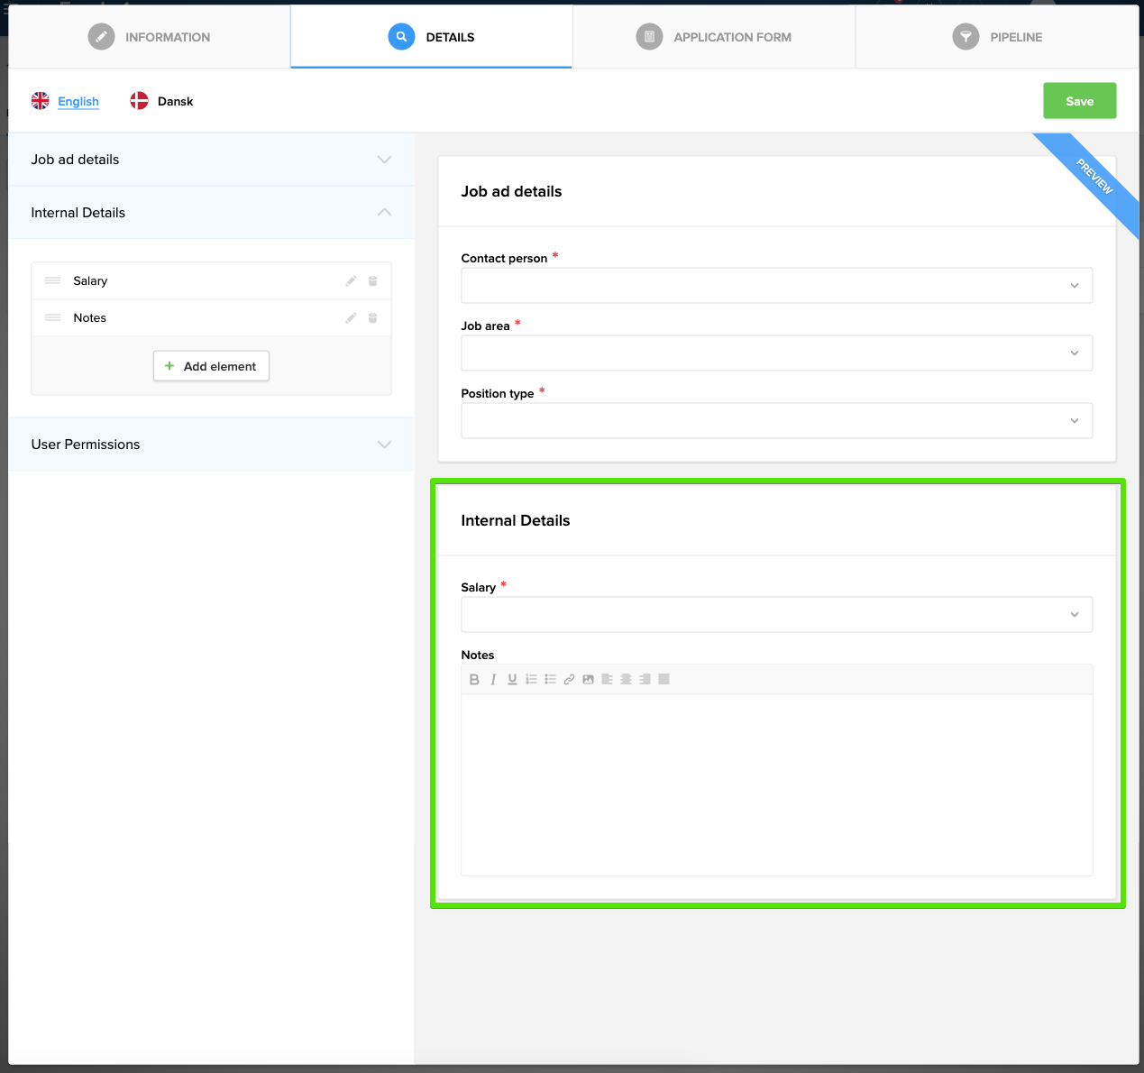The width and height of the screenshot is (1144, 1073).
Task: Go to the Pipeline tab
Action: tap(997, 37)
